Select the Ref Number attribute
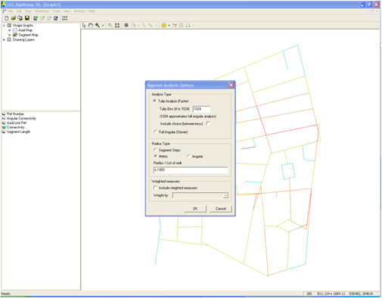Image resolution: width=382 pixels, height=298 pixels. coord(15,114)
